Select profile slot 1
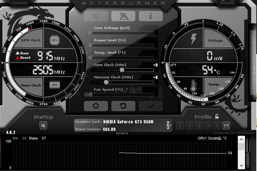The image size is (257, 171). [x=180, y=126]
